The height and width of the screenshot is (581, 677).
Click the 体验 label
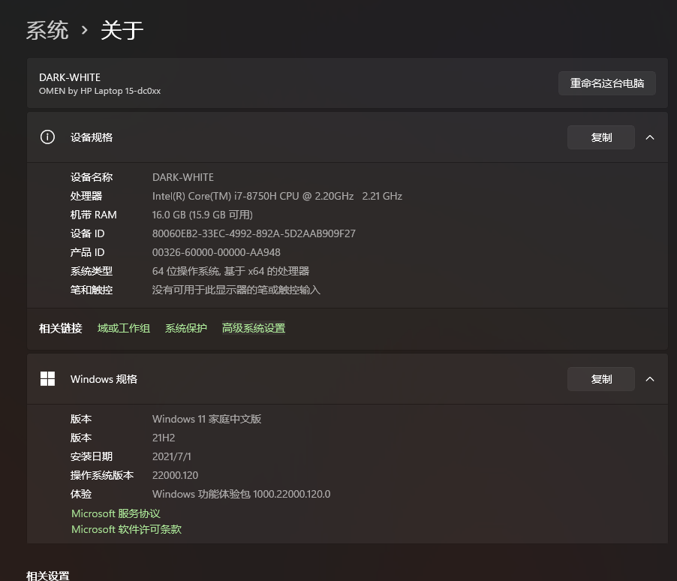[x=81, y=494]
